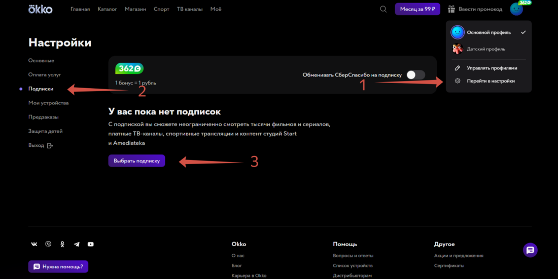Click the Месяц за 99 ₽ button
This screenshot has height=279, width=558.
(x=417, y=9)
